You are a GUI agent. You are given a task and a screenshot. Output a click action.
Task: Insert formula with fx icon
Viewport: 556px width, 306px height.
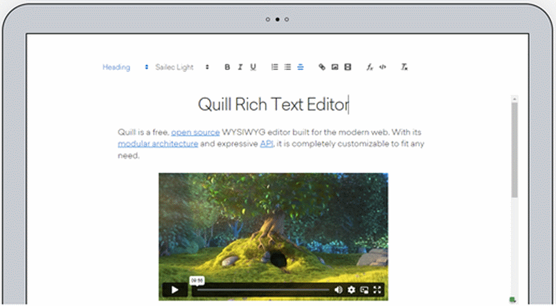point(370,67)
